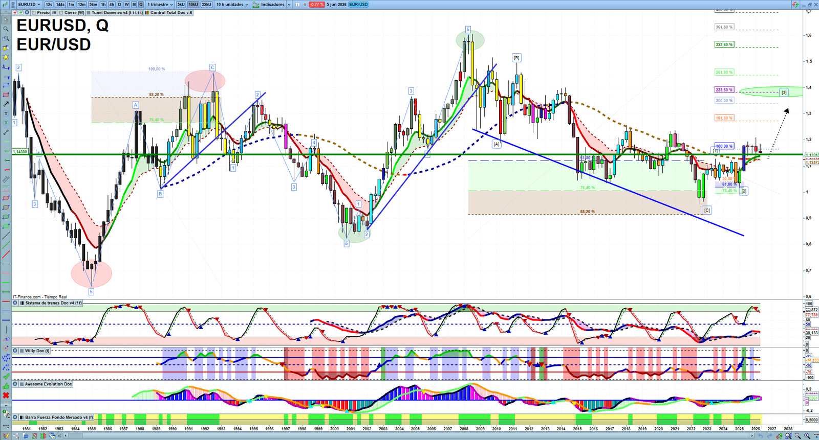Click the Barra Fuerza Fondo Mercado v4 label
This screenshot has width=819, height=440.
[59, 418]
